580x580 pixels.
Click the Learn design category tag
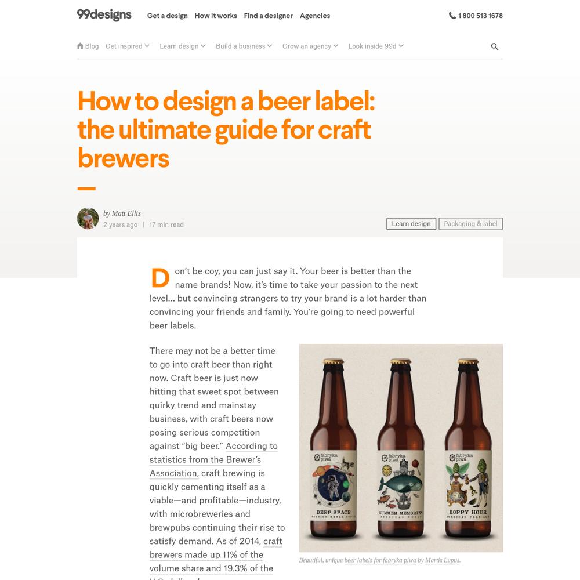coord(411,224)
